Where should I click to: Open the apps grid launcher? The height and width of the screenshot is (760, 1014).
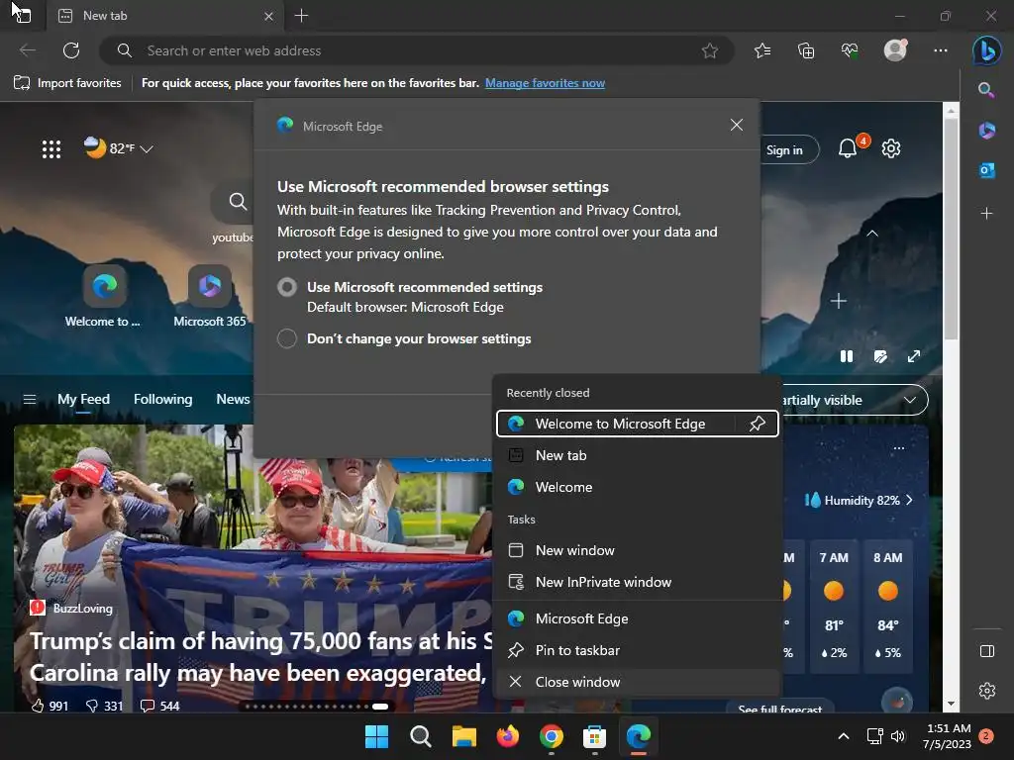pos(51,149)
